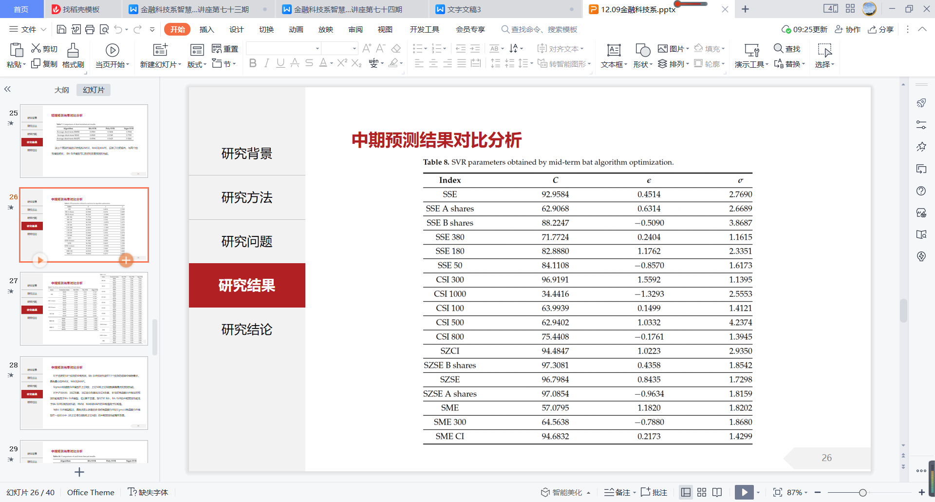Screen dimensions: 935x502
Task: Click the command search field
Action: tap(540, 29)
